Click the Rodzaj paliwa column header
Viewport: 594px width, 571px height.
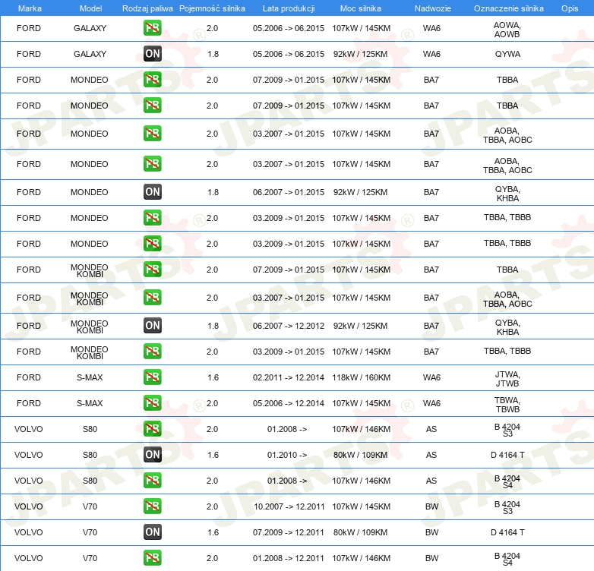coord(147,8)
